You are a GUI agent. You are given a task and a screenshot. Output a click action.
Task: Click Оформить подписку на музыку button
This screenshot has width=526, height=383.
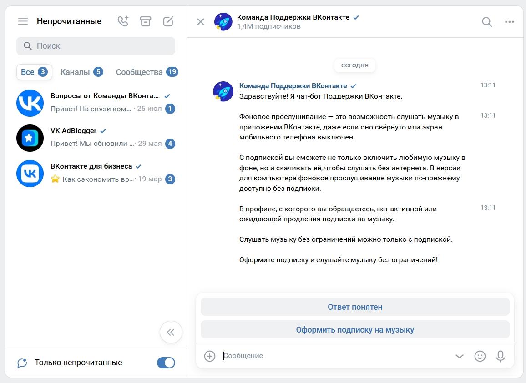(x=355, y=330)
